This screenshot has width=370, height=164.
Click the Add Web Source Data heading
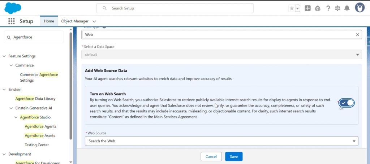[x=106, y=70]
